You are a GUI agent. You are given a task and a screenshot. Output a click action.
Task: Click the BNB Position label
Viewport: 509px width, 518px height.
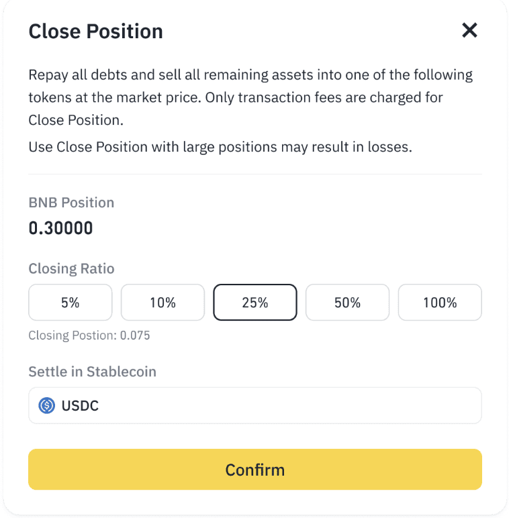[71, 203]
